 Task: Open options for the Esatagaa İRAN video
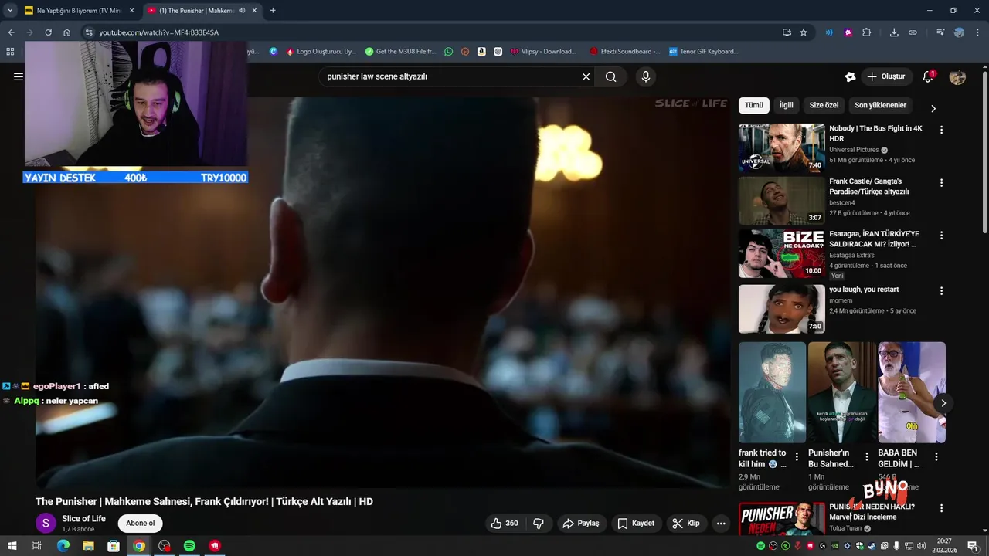tap(941, 235)
